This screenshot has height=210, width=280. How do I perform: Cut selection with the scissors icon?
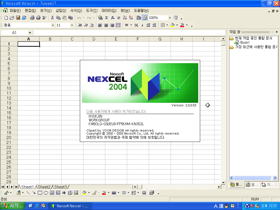coord(52,18)
